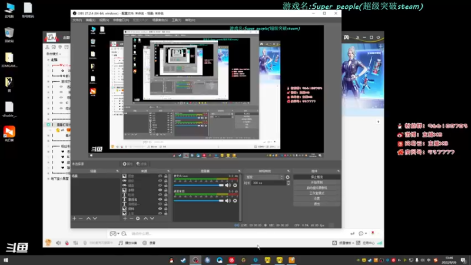Viewport: 471px width, 265px height.
Task: Open the source Properties gear in OBS
Action: coord(128,164)
